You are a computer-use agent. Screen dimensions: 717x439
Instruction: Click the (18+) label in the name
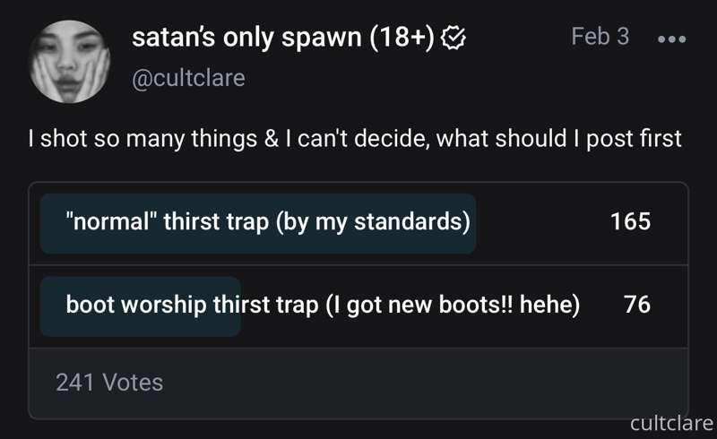click(402, 38)
